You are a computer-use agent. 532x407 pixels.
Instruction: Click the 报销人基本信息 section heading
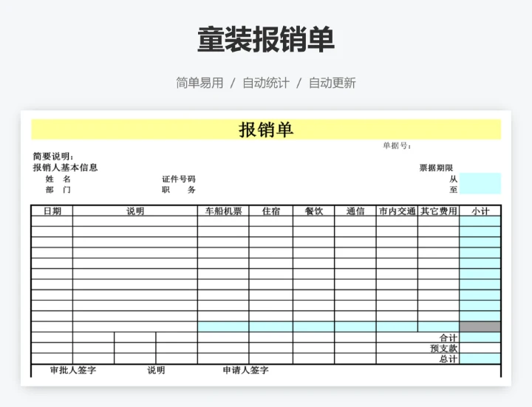pyautogui.click(x=65, y=168)
